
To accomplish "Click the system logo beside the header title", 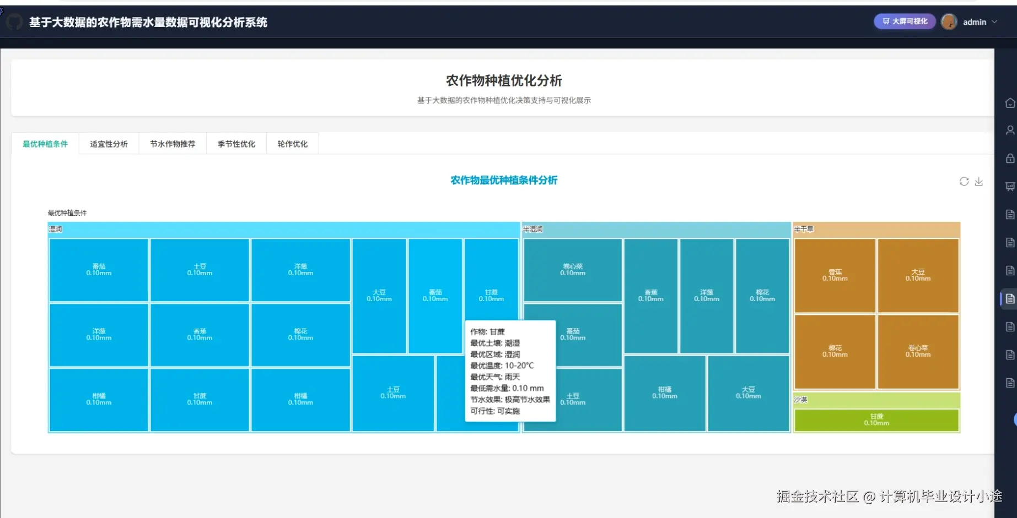I will click(14, 22).
